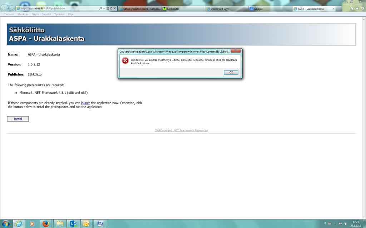
Task: Open the Tiedosto menu
Action: (9, 14)
